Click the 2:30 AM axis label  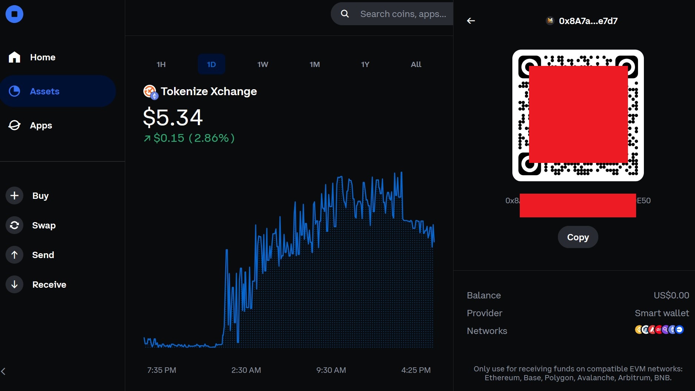246,370
